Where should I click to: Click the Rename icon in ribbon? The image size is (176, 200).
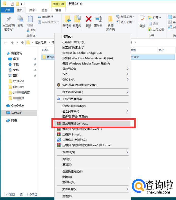[x=98, y=19]
